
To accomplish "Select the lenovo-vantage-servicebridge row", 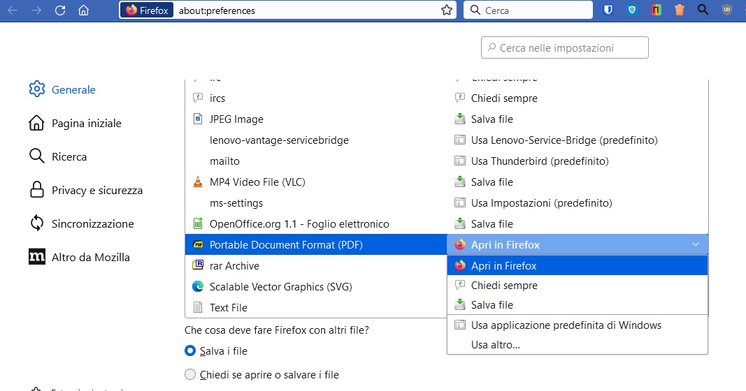I will [x=316, y=140].
